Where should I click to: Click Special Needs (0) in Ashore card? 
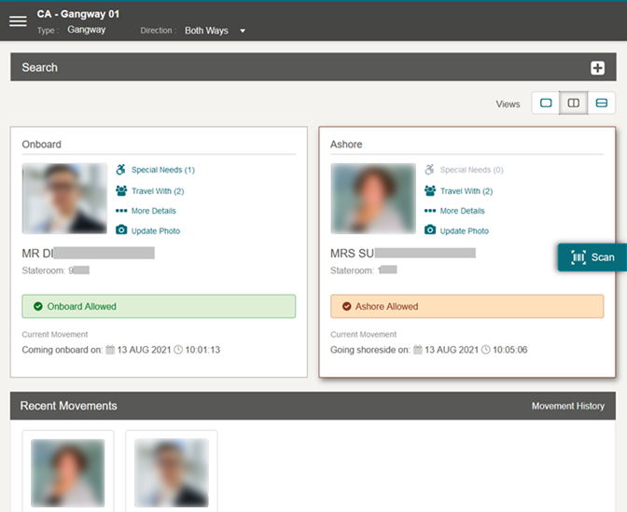click(471, 170)
